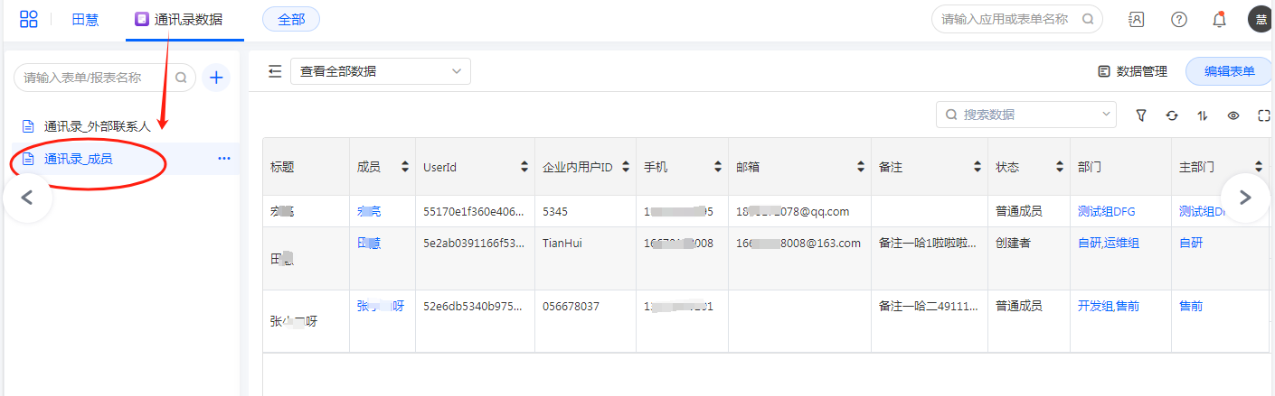Viewport: 1275px width, 396px height.
Task: Click the sort arrows toolbar icon
Action: [x=1202, y=115]
